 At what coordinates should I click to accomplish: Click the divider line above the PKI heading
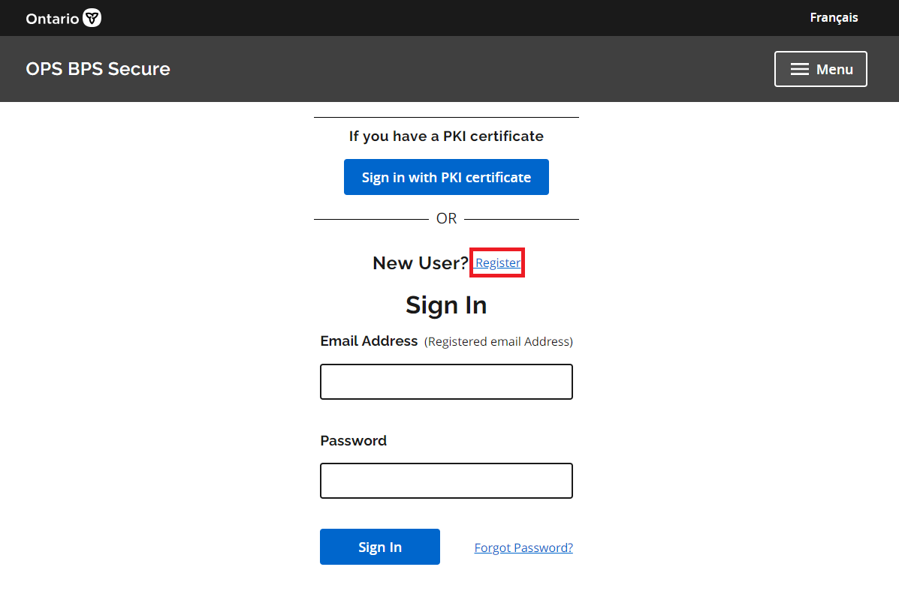click(446, 118)
